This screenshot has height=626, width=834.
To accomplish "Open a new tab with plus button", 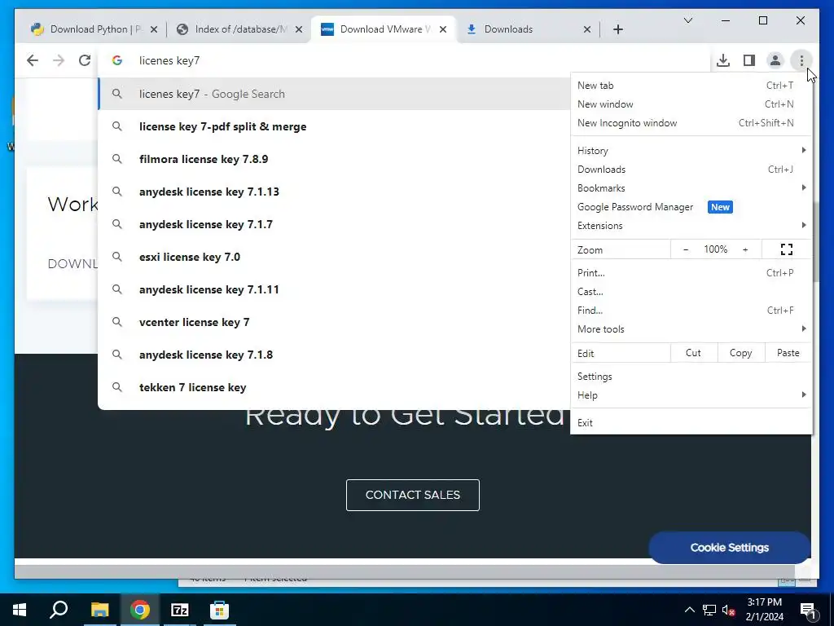I will point(617,29).
